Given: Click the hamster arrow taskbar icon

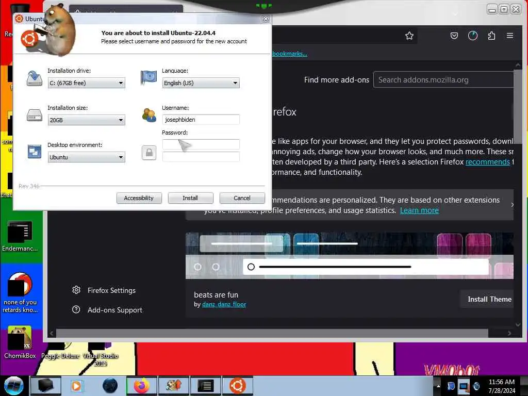Looking at the screenshot, I should click(x=174, y=386).
